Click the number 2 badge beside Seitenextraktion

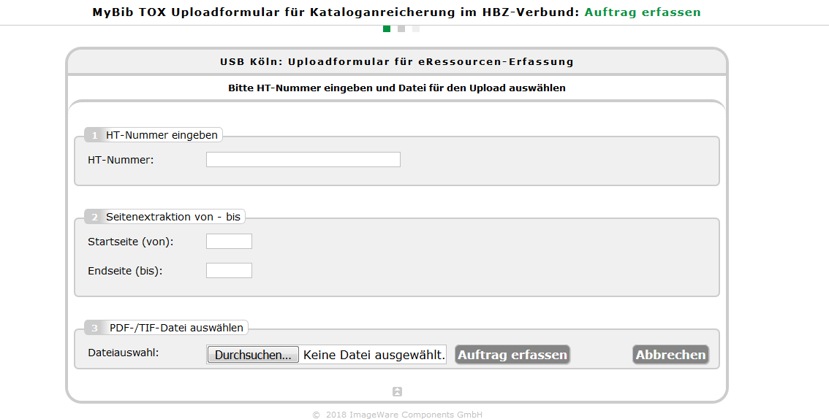pos(94,217)
